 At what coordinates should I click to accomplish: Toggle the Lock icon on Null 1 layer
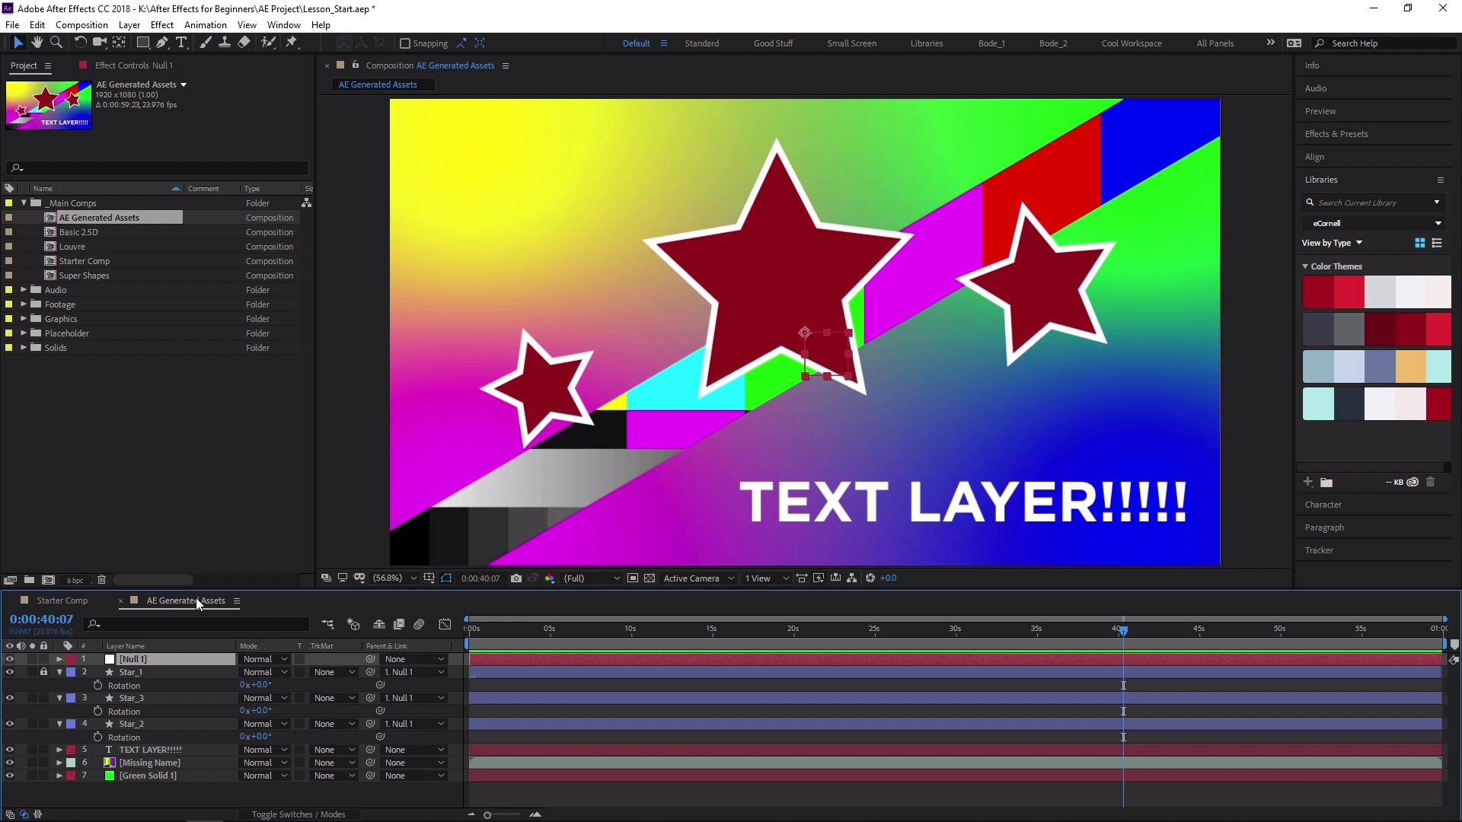pos(42,659)
